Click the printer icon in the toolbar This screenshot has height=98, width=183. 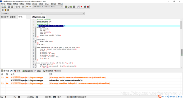[12, 7]
